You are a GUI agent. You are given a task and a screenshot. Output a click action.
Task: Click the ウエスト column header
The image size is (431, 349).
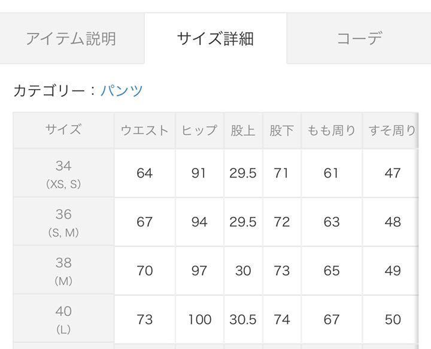tap(145, 130)
